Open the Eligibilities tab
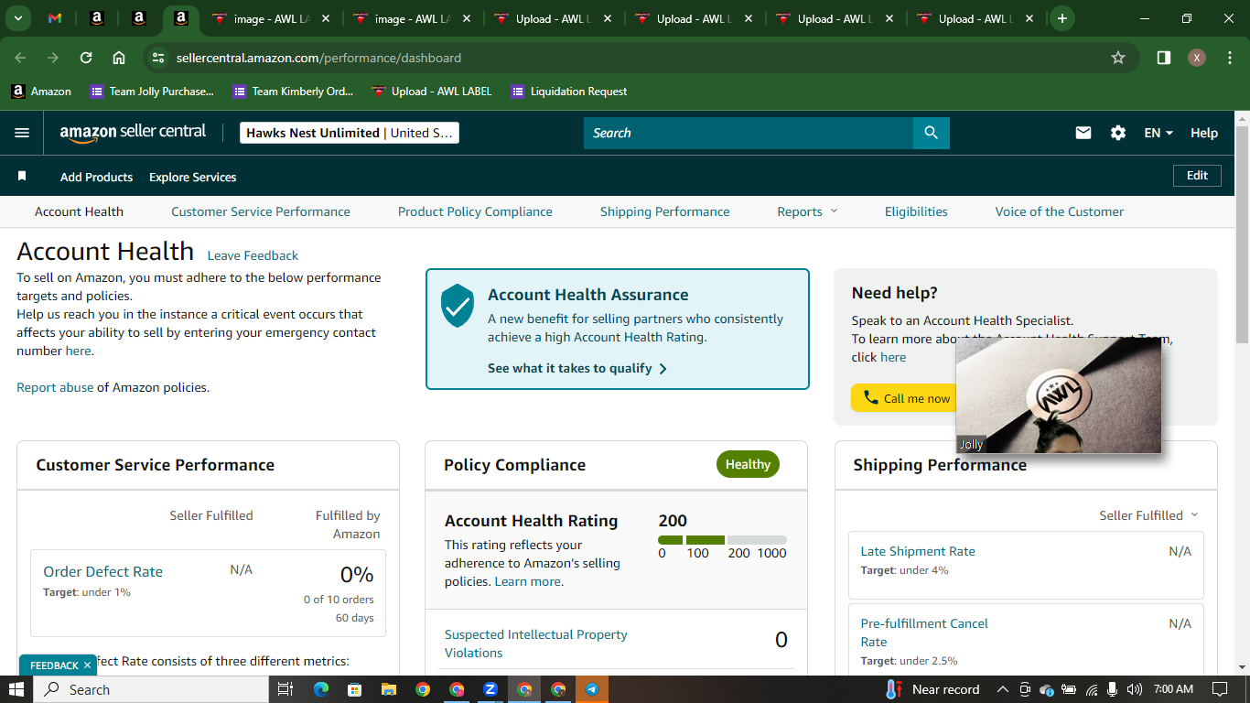 pyautogui.click(x=916, y=211)
